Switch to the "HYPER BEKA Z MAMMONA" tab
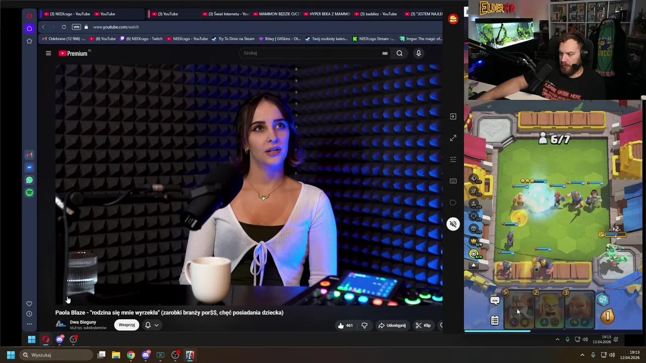 tap(327, 14)
